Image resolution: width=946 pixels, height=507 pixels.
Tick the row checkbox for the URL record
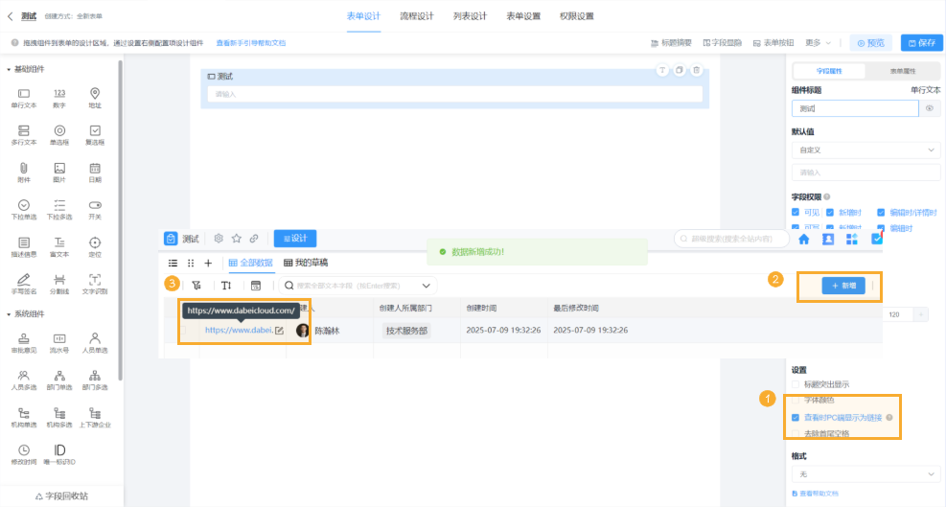coord(183,330)
